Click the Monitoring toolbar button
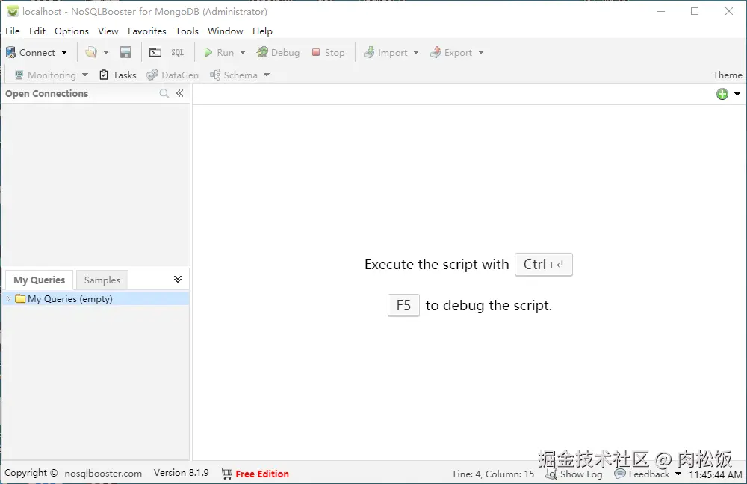Screen dimensions: 747x484 tap(46, 75)
